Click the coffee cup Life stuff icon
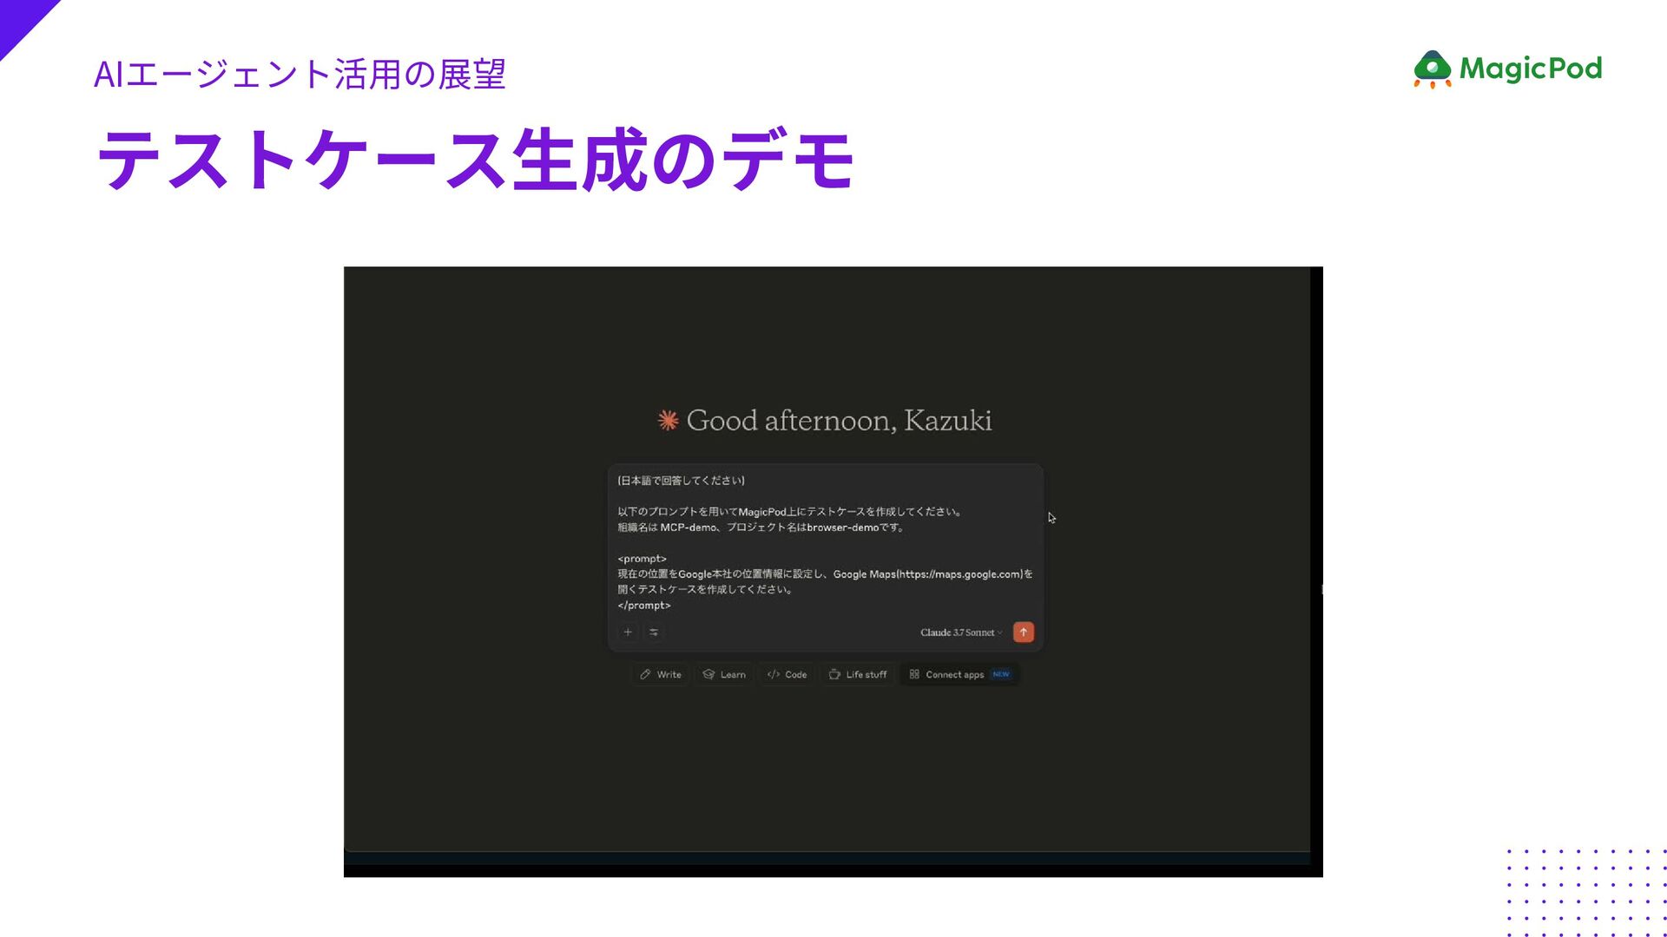 [834, 674]
